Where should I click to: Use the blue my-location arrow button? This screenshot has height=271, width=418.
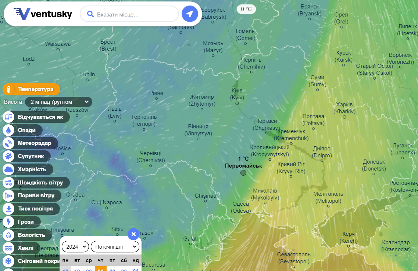(x=190, y=14)
